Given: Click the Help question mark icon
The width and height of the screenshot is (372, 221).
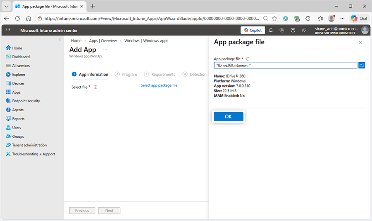Looking at the screenshot, I should (x=293, y=30).
